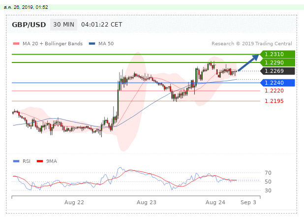Select the 30 MIN timeframe badge
The image size is (304, 218).
point(63,25)
